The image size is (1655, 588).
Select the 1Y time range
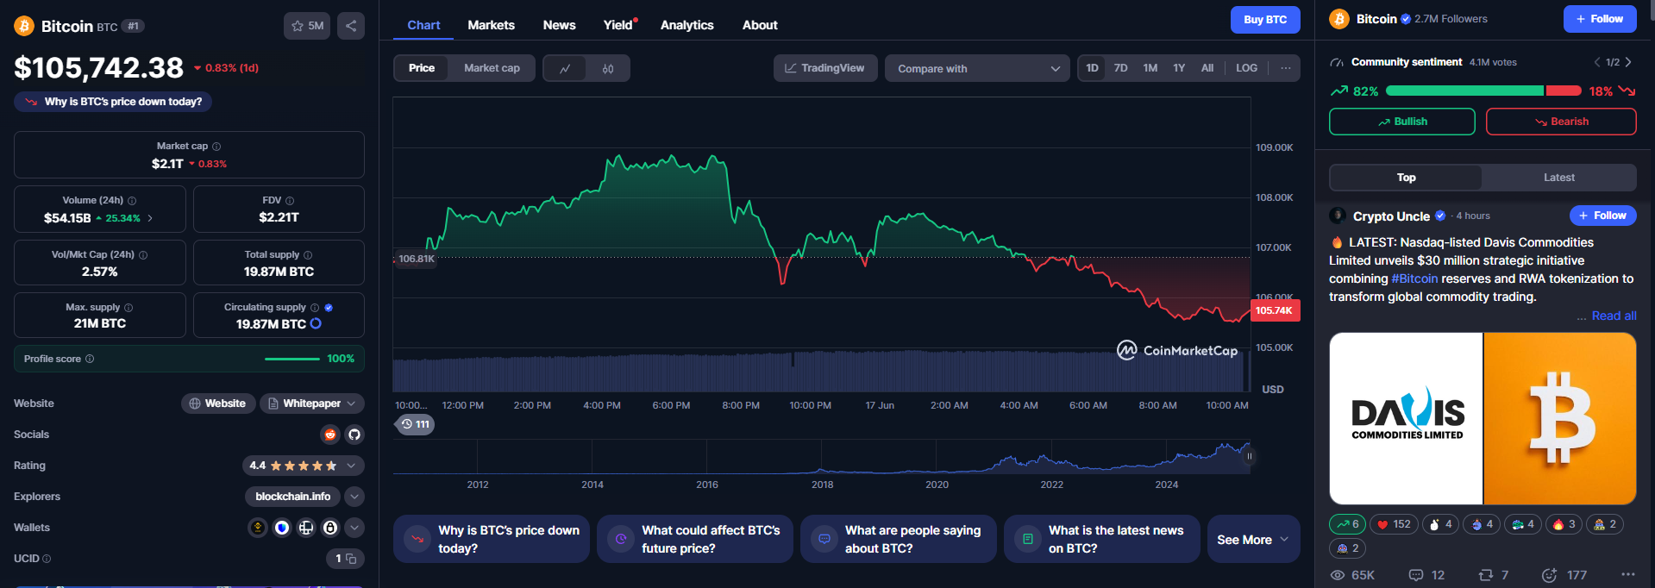coord(1179,68)
